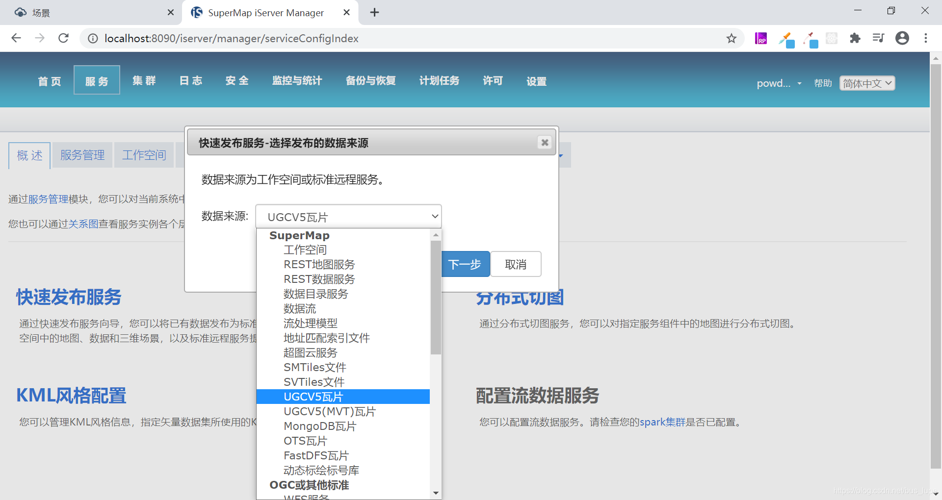Select SVTiles文件 option
Viewport: 942px width, 500px height.
(x=343, y=382)
